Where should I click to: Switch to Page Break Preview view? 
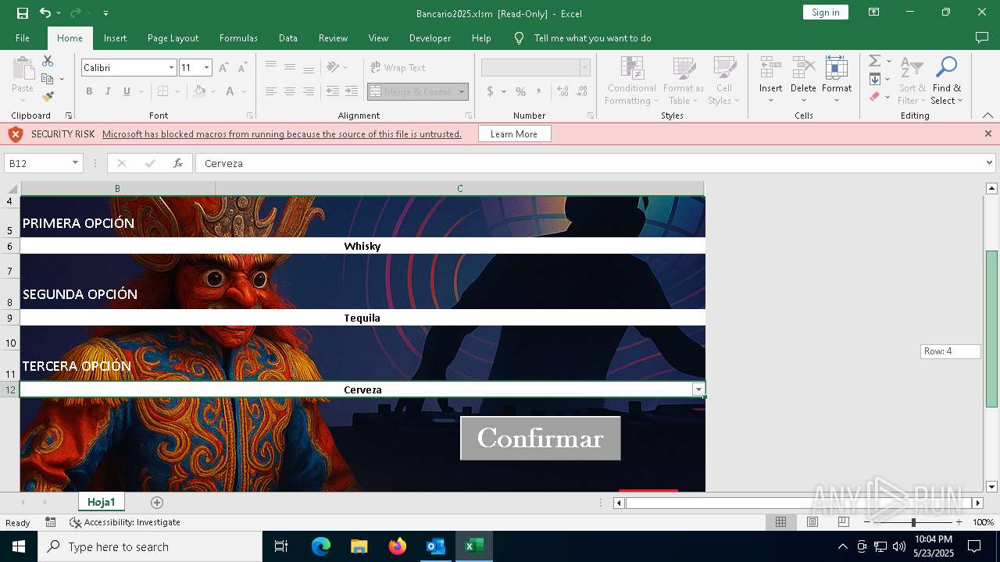point(844,522)
